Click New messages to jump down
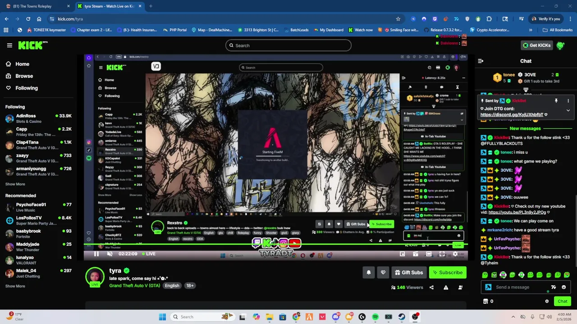Viewport: 577px width, 324px height. (525, 129)
